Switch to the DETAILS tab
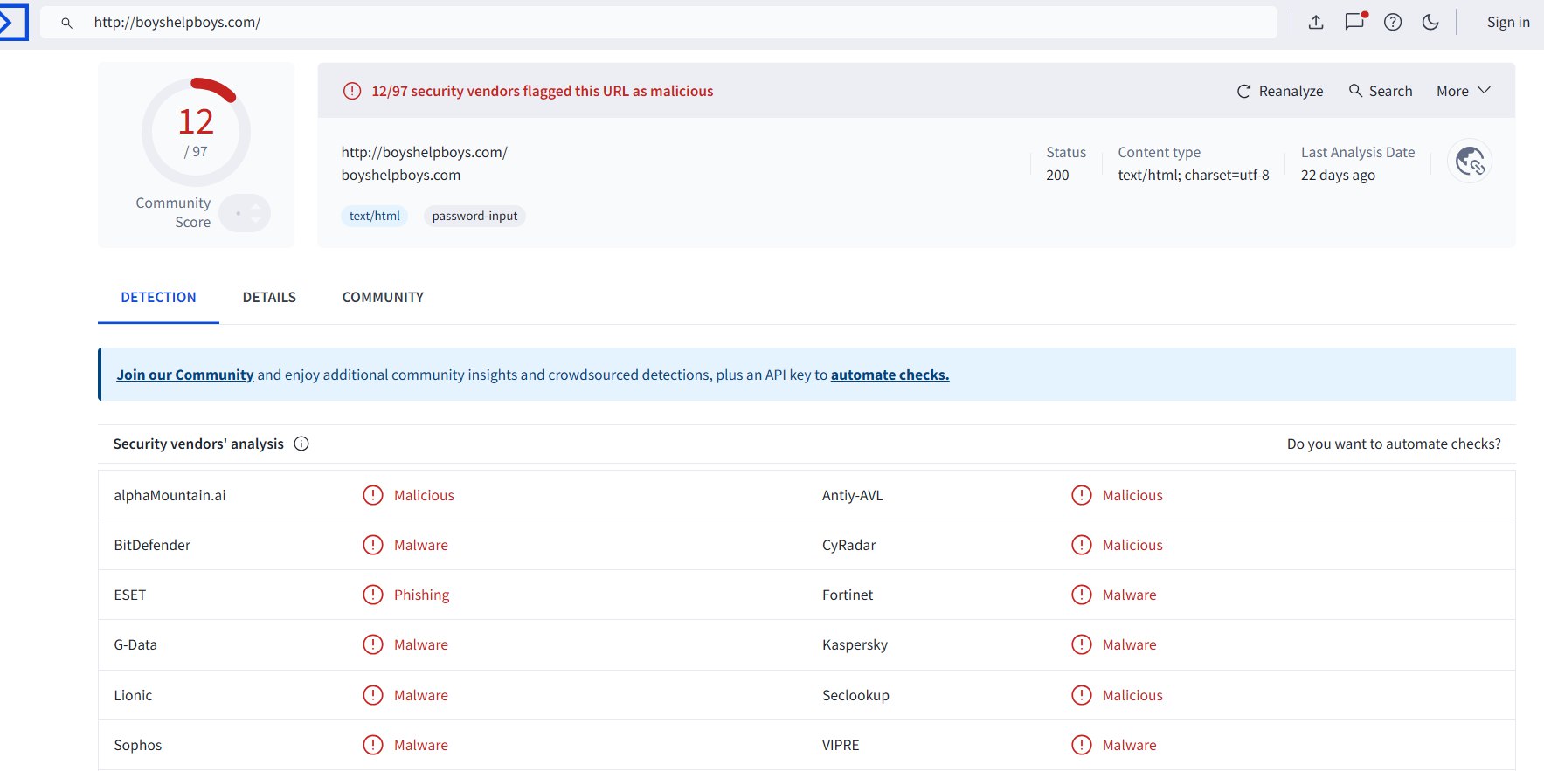 [269, 297]
